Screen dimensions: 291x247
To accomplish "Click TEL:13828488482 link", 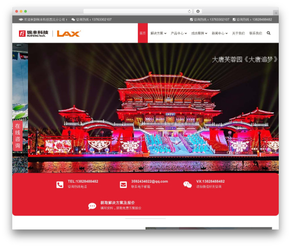I will pos(83,182).
